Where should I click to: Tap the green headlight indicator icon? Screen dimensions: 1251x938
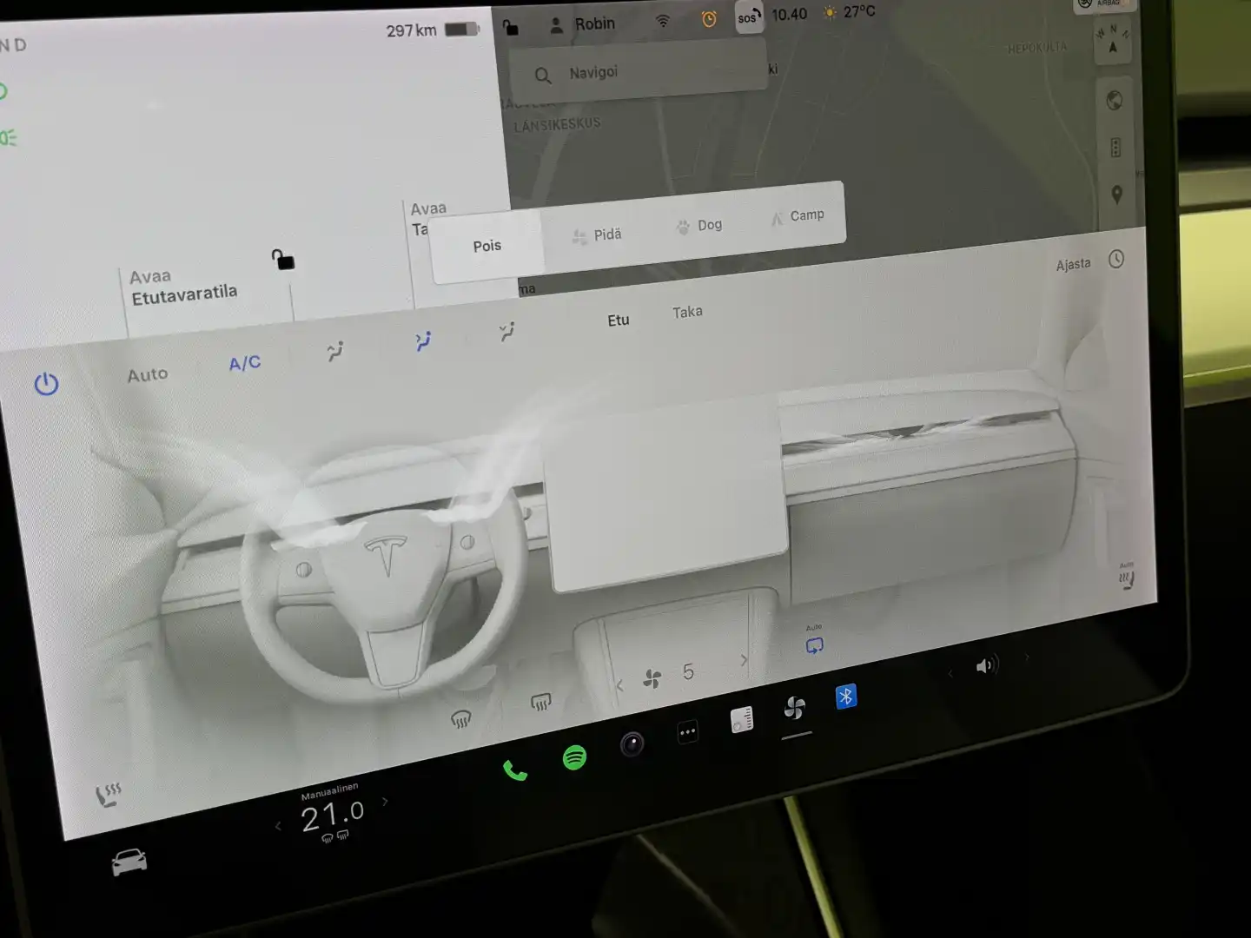9,138
